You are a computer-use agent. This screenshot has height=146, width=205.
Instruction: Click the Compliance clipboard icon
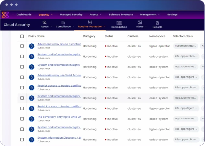pyautogui.click(x=63, y=22)
